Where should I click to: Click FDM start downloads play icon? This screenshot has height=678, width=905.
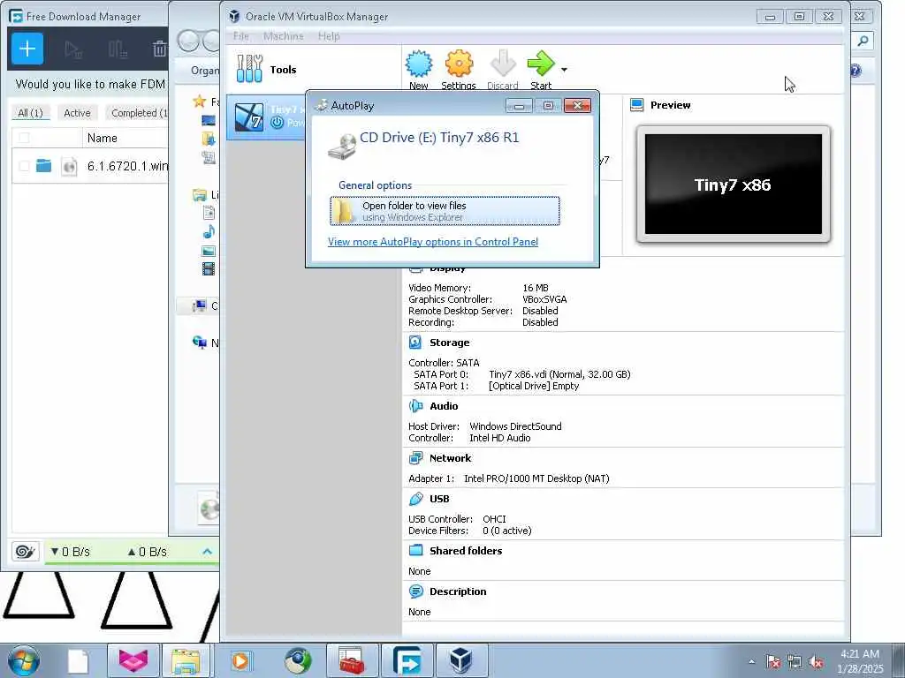[73, 49]
